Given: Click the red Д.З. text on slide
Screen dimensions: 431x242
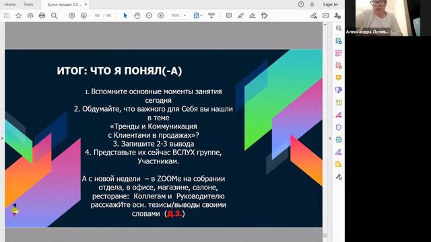Looking at the screenshot, I should point(174,214).
